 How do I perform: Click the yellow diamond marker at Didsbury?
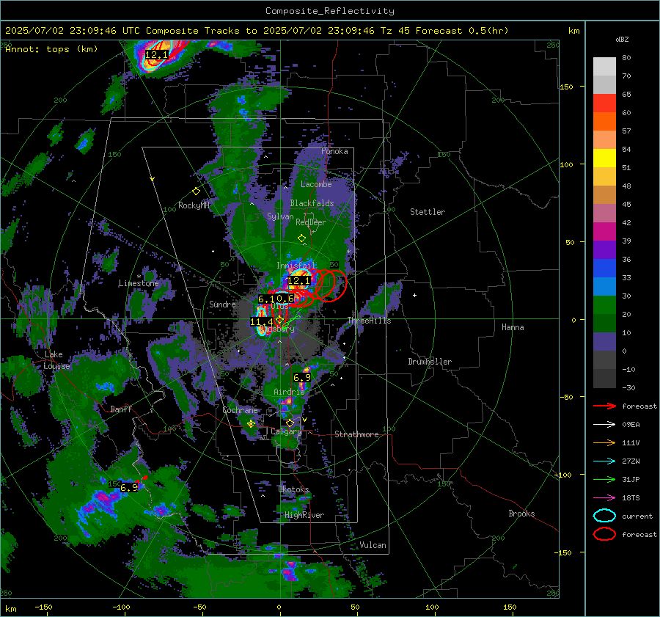click(279, 320)
